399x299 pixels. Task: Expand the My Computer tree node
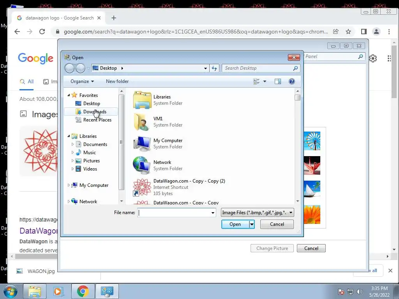pos(69,185)
